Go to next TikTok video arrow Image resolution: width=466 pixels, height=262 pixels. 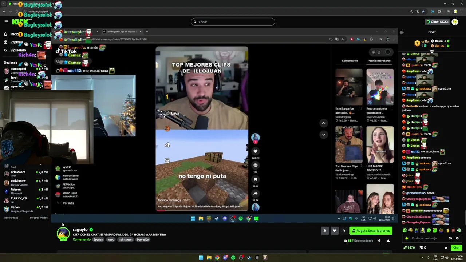coord(323,135)
